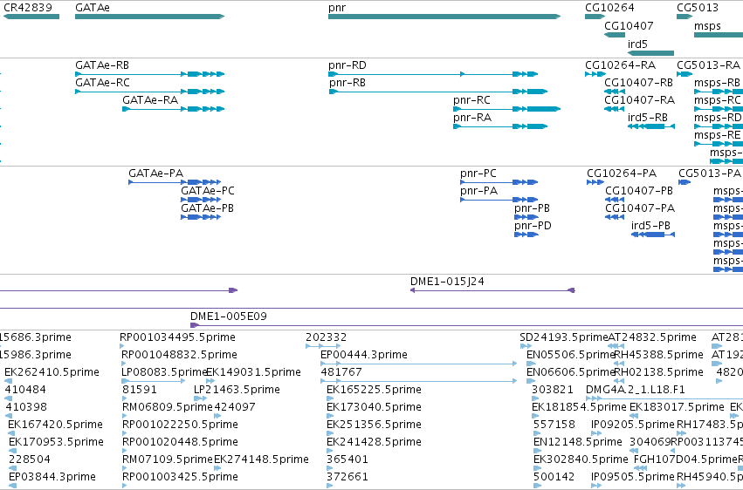Click EST label LP08083.5prime
The image size is (743, 490).
164,372
